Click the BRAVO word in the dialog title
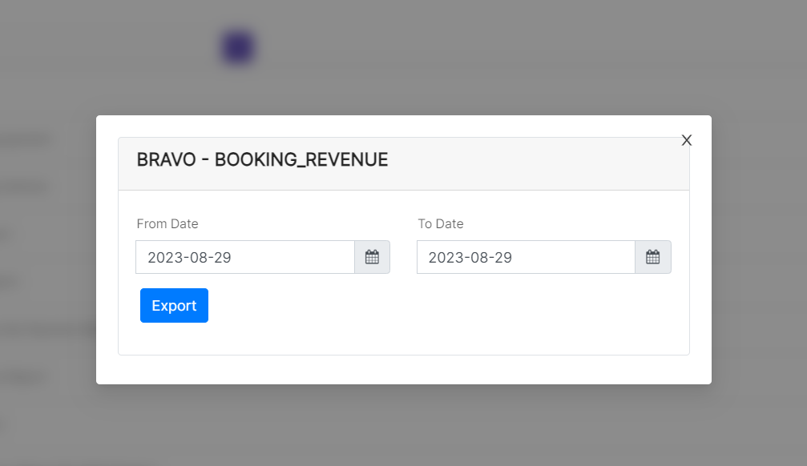This screenshot has width=807, height=466. coord(166,160)
